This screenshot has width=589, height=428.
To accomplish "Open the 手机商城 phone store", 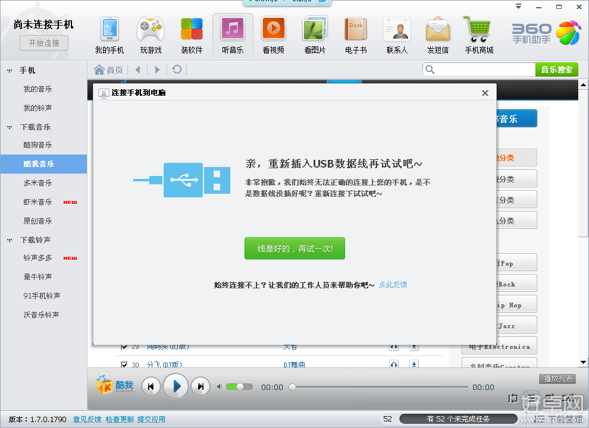I will click(479, 36).
